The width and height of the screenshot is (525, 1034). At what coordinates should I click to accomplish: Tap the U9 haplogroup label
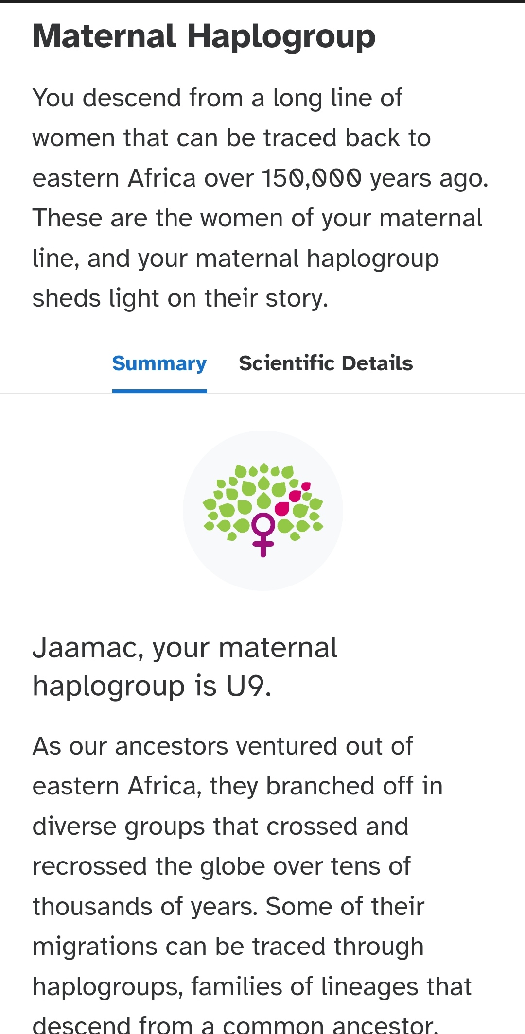coord(248,686)
